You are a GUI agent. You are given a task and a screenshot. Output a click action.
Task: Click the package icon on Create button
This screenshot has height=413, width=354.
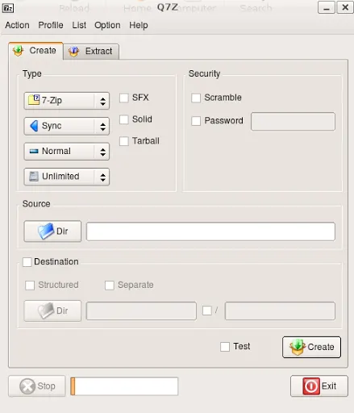[298, 347]
